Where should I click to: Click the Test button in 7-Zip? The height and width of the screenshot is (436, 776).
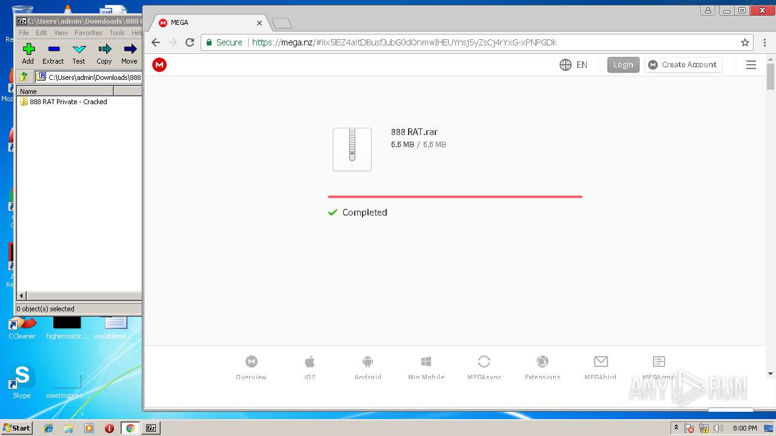click(x=79, y=53)
